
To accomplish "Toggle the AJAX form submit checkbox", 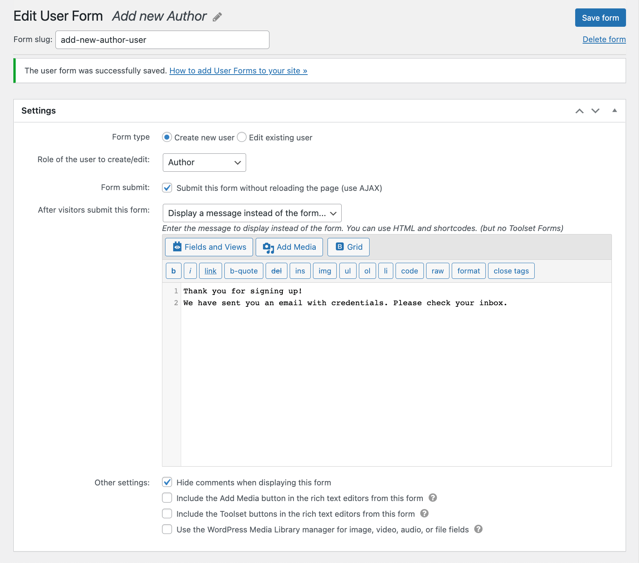I will coord(167,187).
